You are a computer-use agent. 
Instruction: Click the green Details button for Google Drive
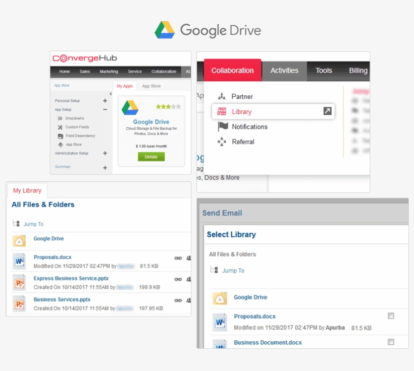[x=150, y=156]
